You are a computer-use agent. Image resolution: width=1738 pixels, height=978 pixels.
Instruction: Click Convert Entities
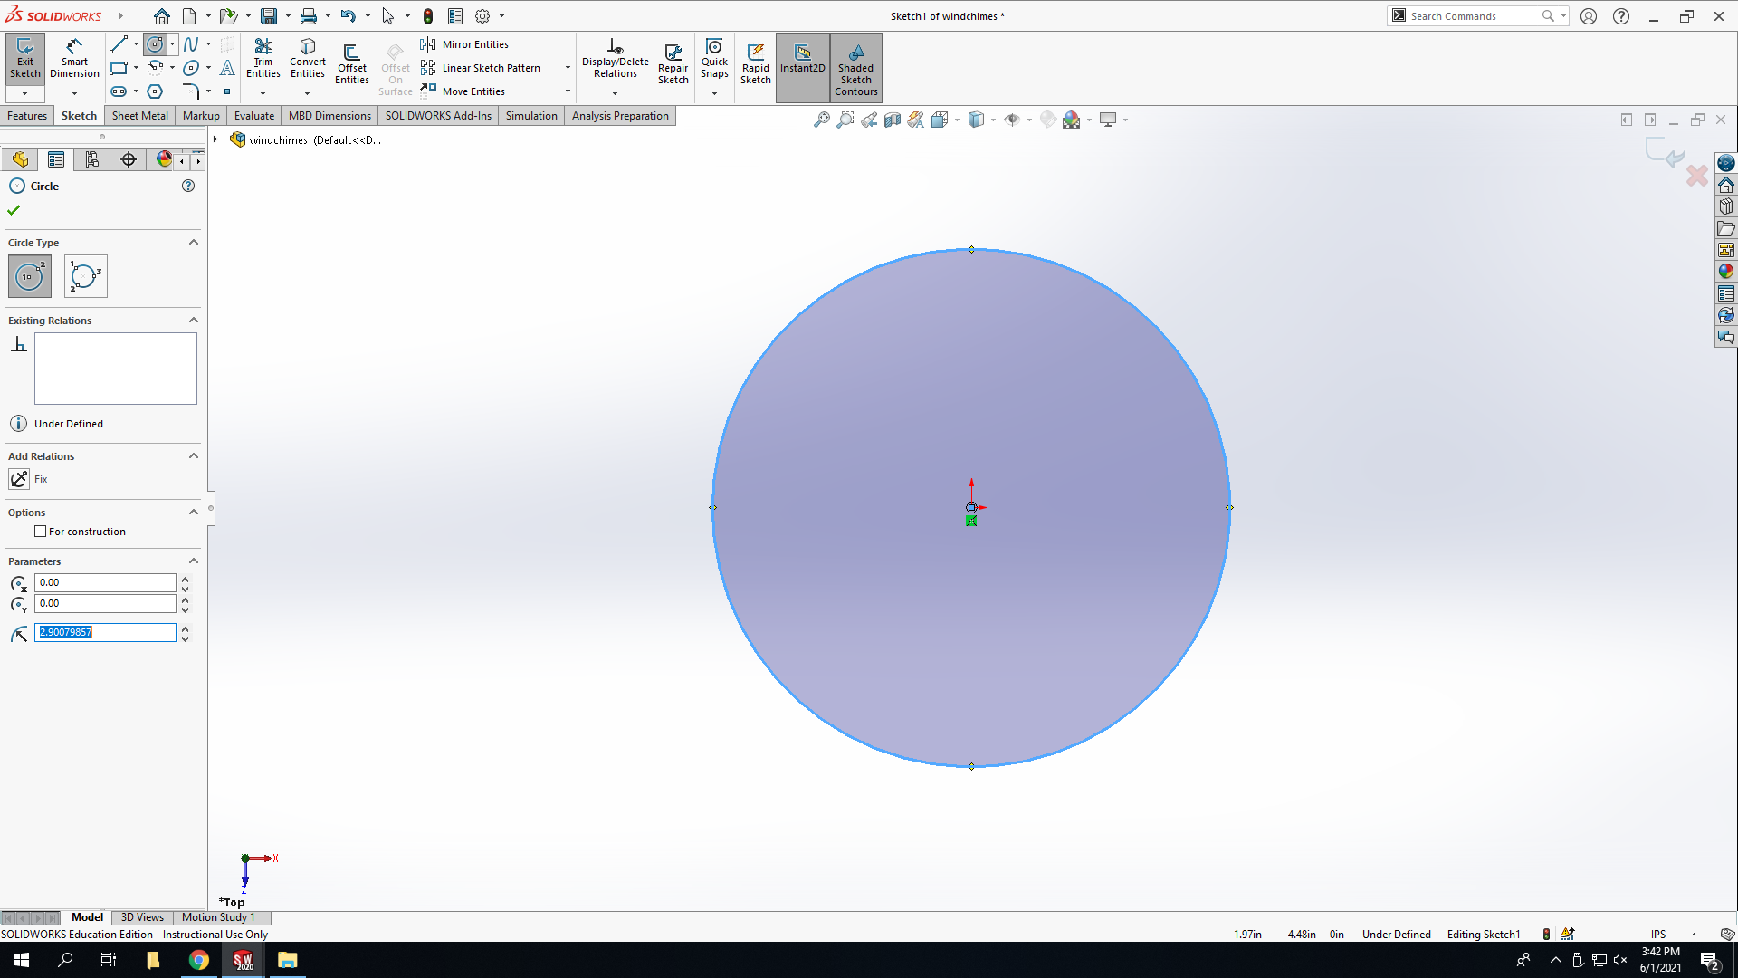308,60
